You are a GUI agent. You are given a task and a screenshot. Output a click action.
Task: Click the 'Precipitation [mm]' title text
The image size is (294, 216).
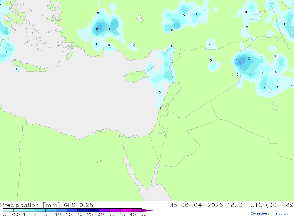[x=30, y=205]
